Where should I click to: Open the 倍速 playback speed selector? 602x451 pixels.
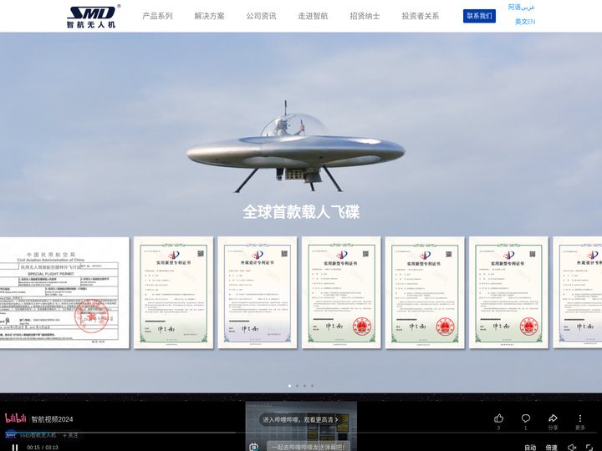click(551, 447)
